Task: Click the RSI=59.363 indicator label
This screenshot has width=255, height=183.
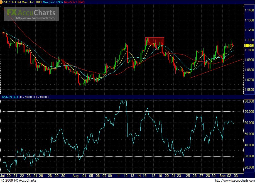Action: tap(9, 97)
